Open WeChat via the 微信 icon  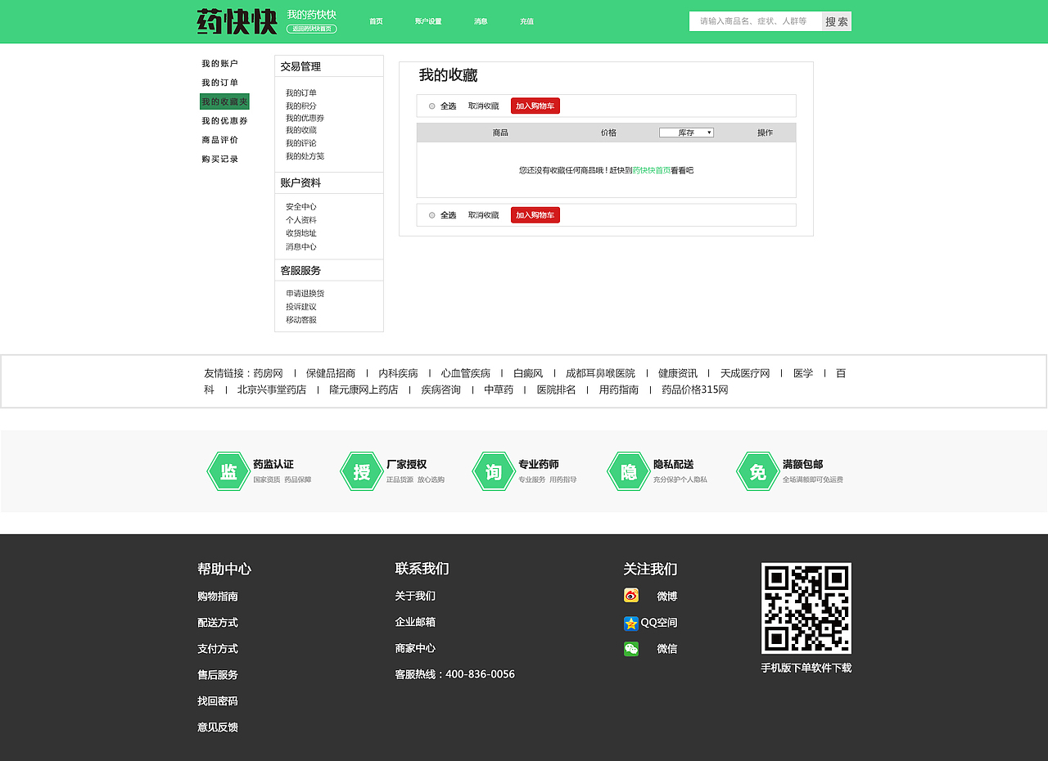pyautogui.click(x=630, y=648)
